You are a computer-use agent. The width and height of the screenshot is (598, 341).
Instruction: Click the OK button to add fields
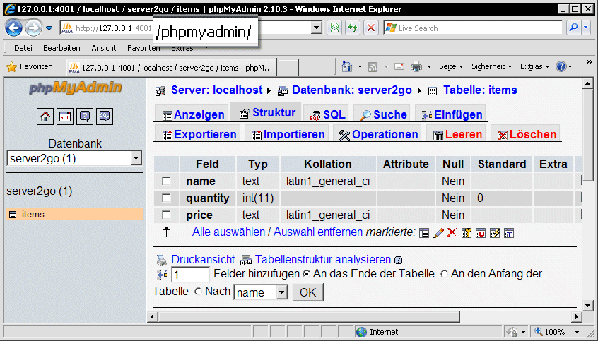pyautogui.click(x=307, y=292)
